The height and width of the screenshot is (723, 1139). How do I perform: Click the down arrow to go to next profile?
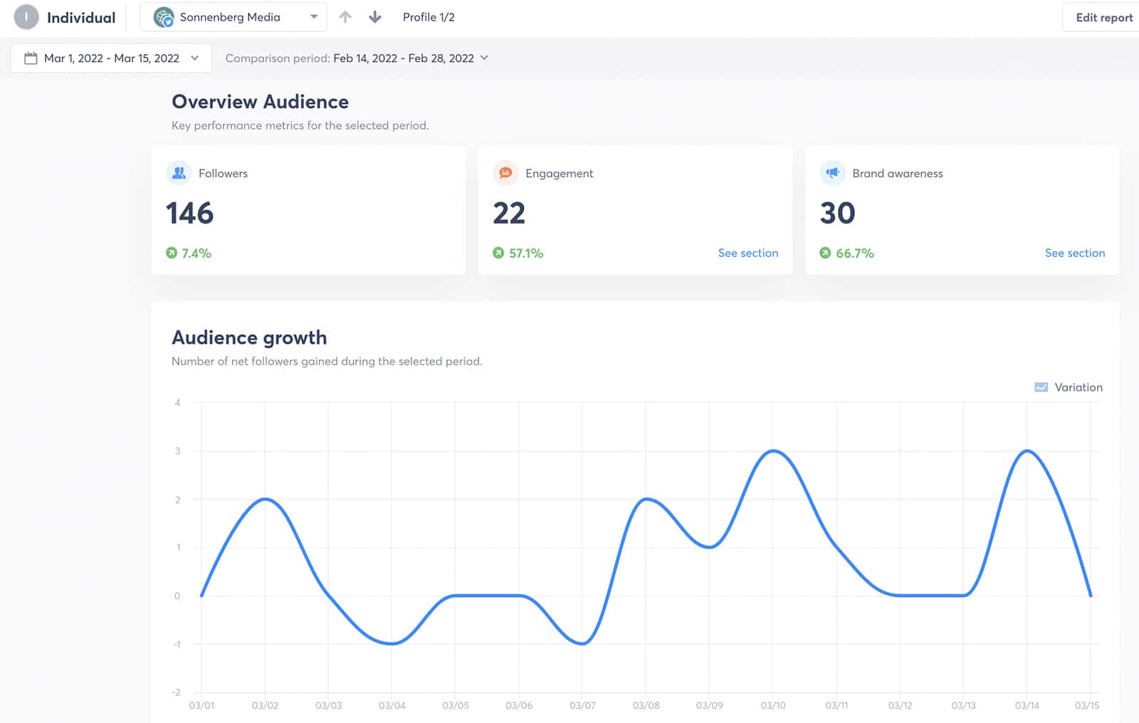coord(374,16)
